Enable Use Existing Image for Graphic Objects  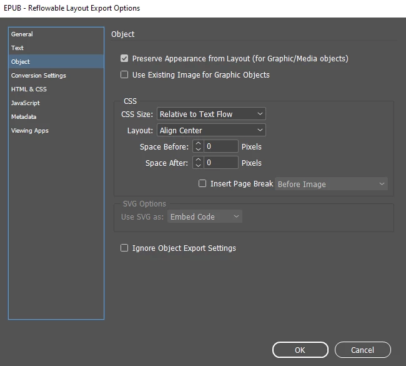click(x=124, y=74)
